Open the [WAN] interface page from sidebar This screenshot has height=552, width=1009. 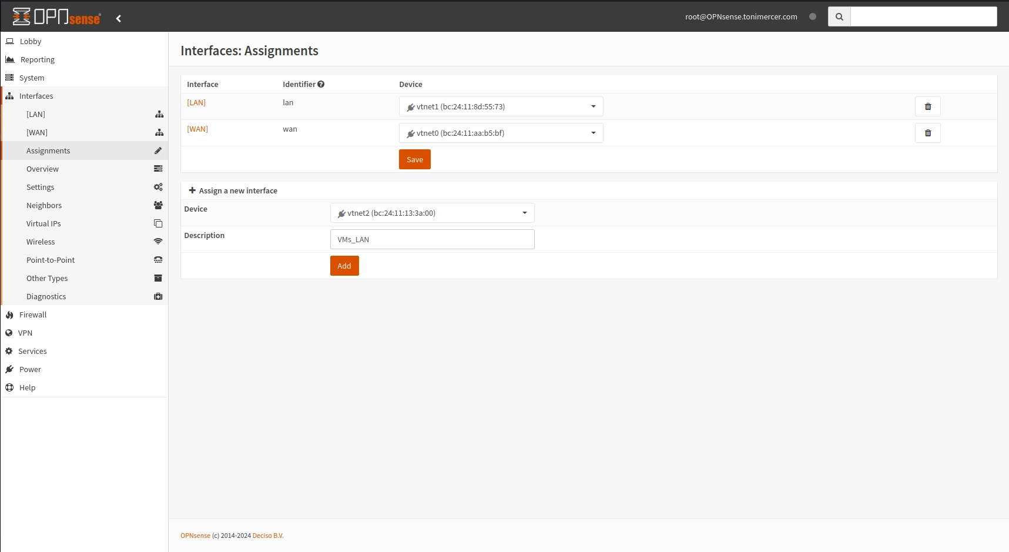[x=84, y=132]
